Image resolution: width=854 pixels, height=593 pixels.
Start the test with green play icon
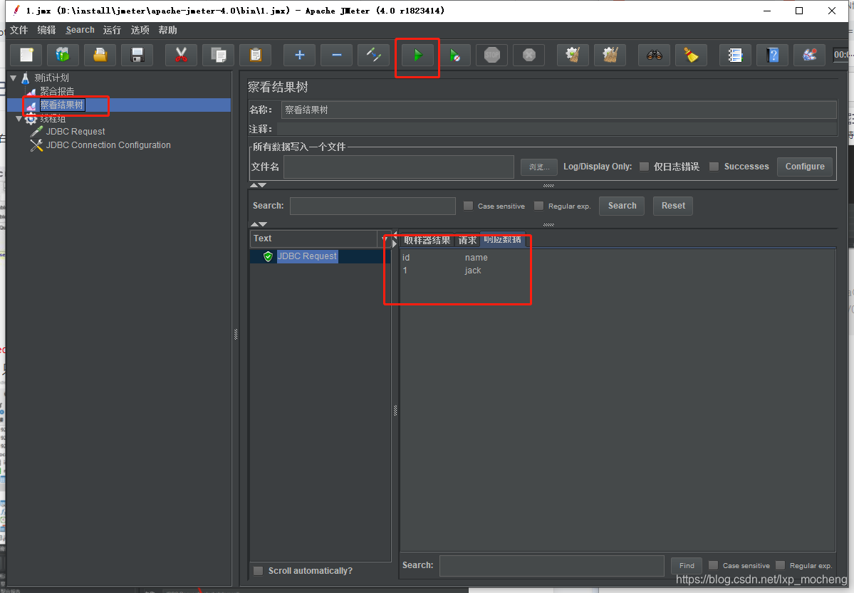[418, 55]
